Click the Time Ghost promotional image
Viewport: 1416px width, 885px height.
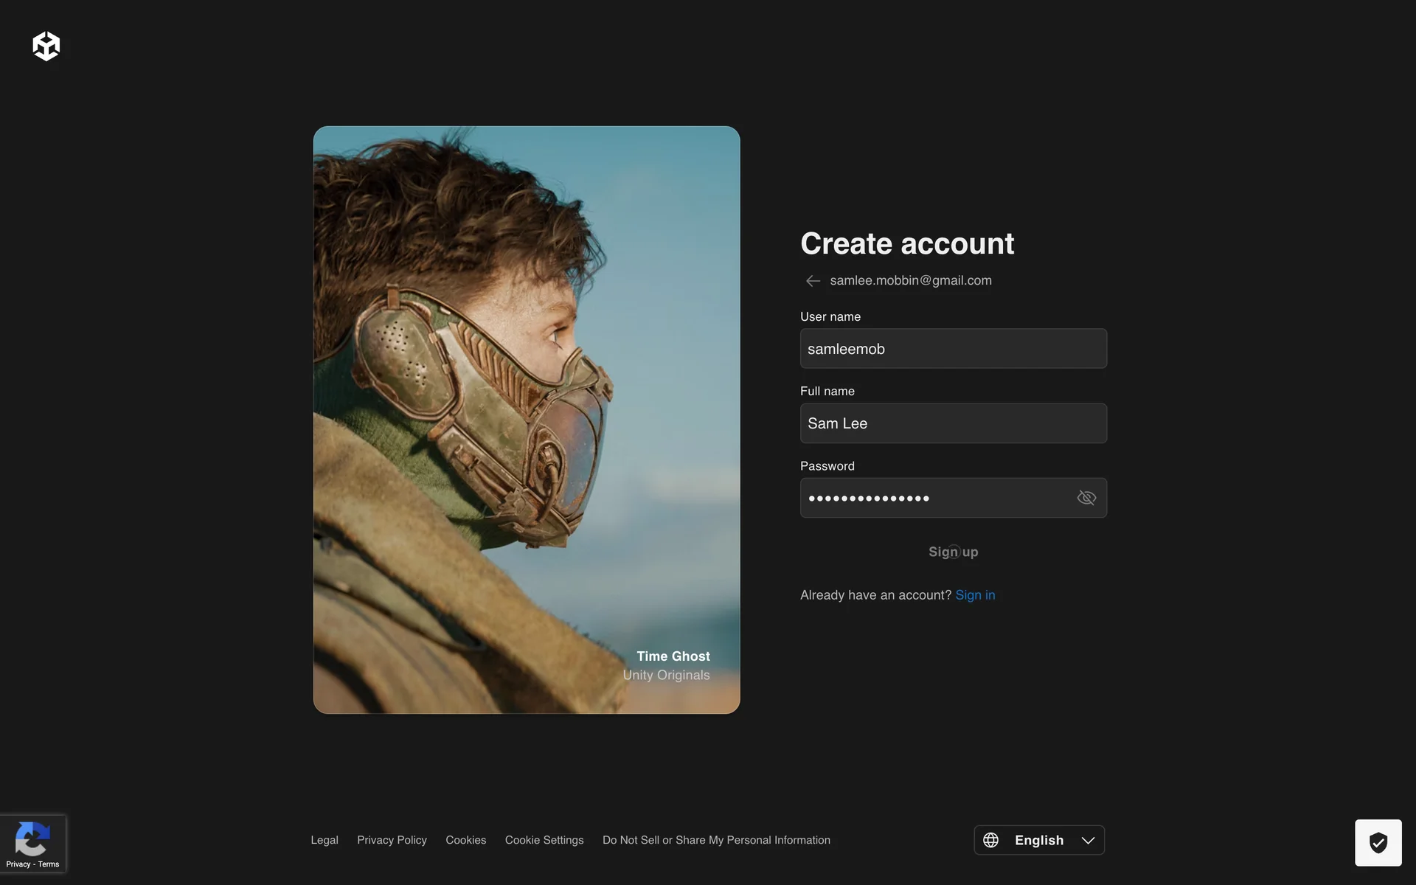click(526, 420)
